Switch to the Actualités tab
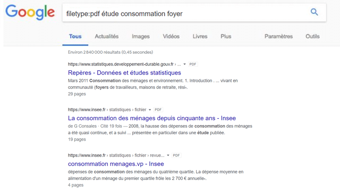Image resolution: width=340 pixels, height=189 pixels. (106, 36)
